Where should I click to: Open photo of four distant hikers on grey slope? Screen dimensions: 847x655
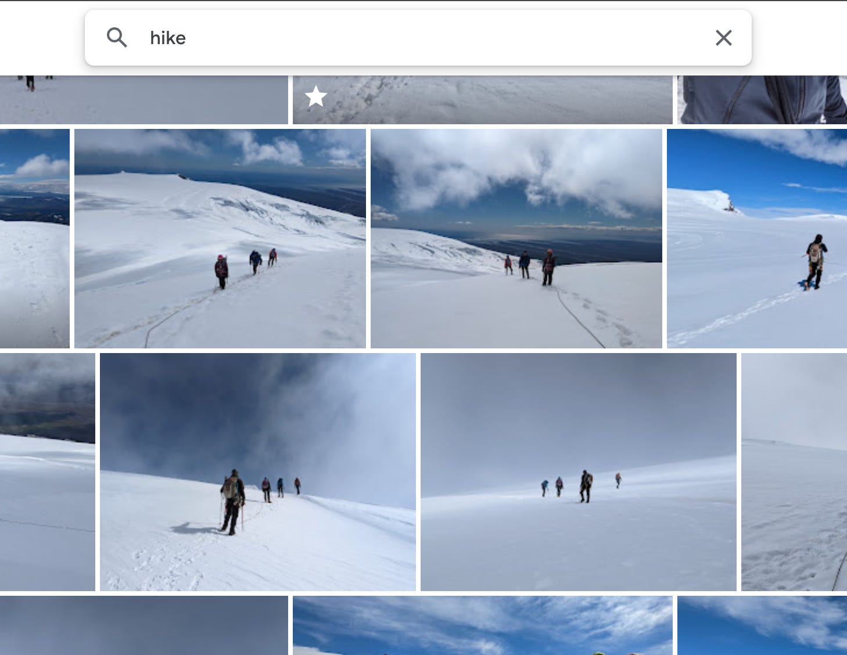tap(579, 472)
